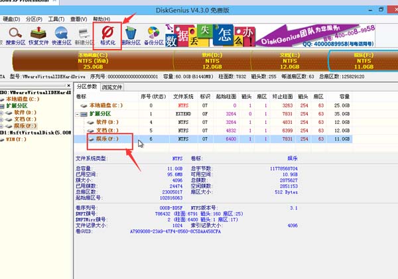Select 娱乐(F:) row in partition table
398x279 pixels.
(213, 139)
